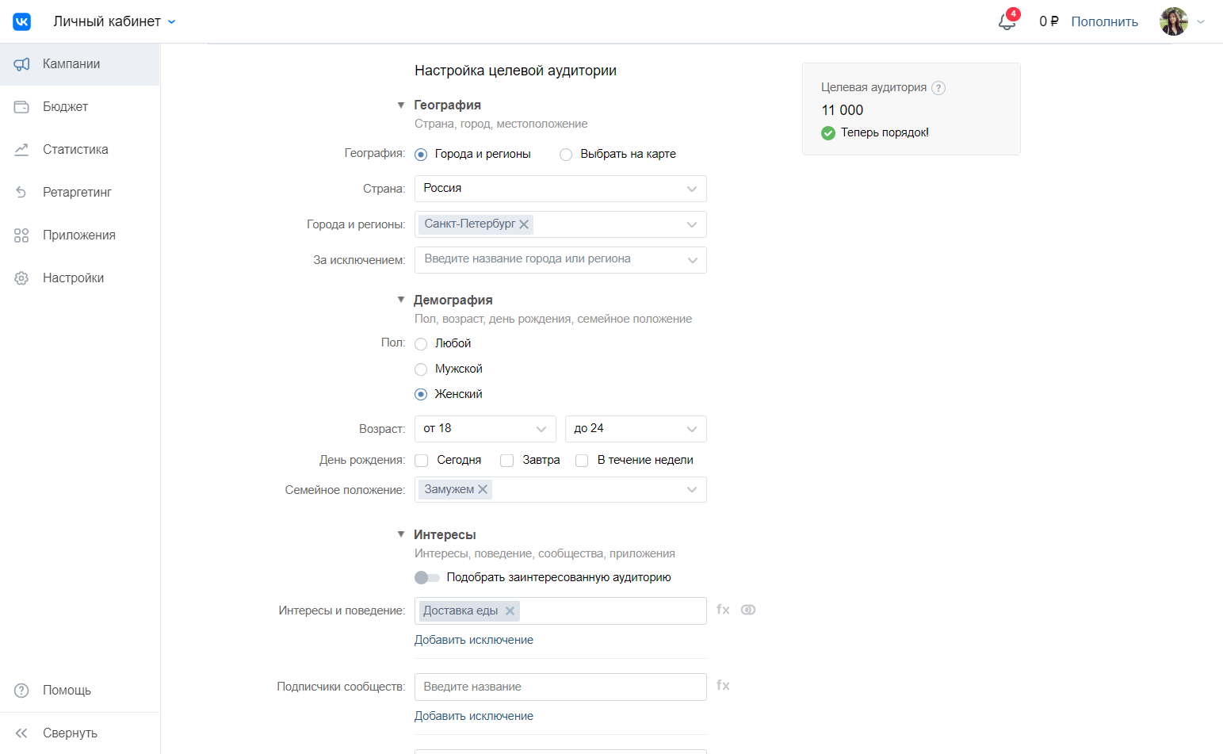This screenshot has width=1223, height=754.
Task: Remove the Доставка еды interest tag
Action: [x=510, y=610]
